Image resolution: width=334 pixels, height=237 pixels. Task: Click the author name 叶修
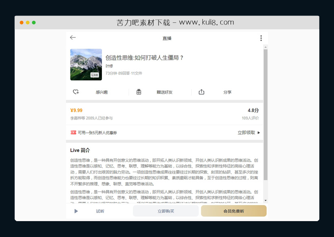[108, 66]
